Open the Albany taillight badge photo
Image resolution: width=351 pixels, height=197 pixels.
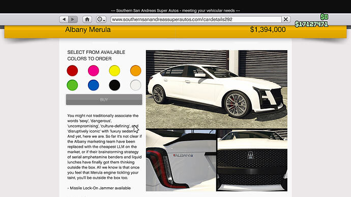(181, 160)
